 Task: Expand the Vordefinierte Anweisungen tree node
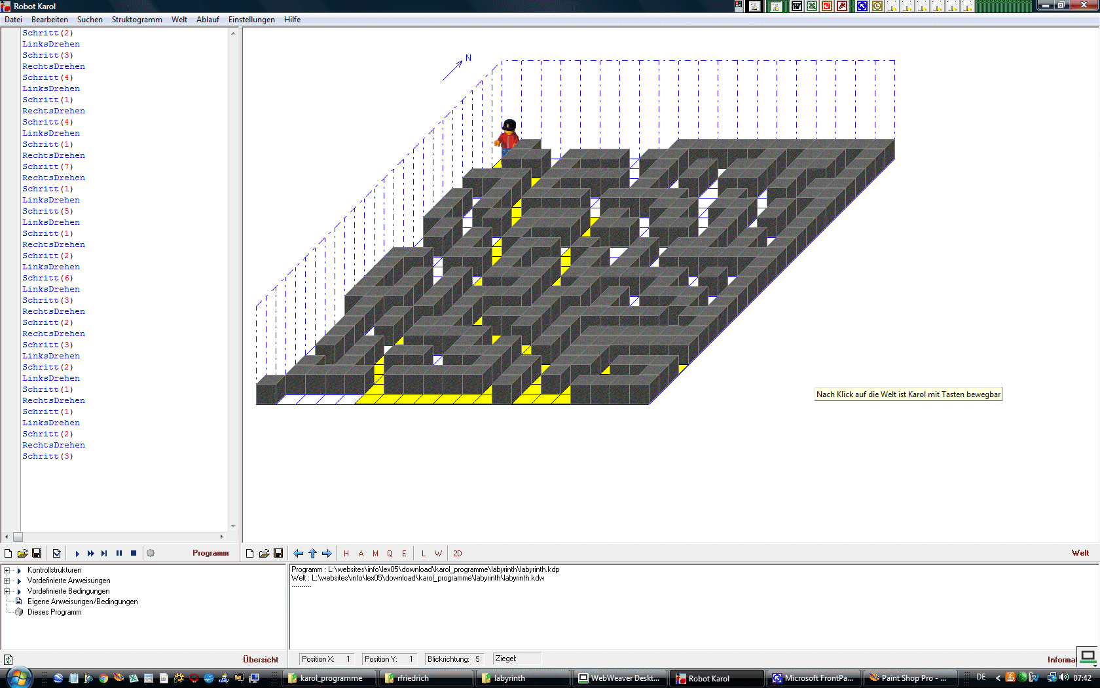[7, 581]
